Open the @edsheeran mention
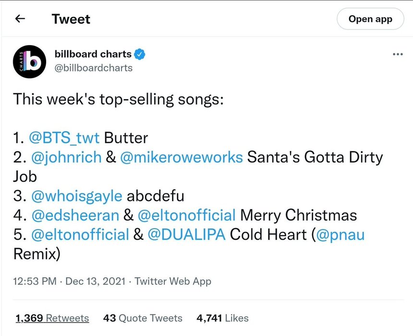The image size is (413, 336). 75,215
